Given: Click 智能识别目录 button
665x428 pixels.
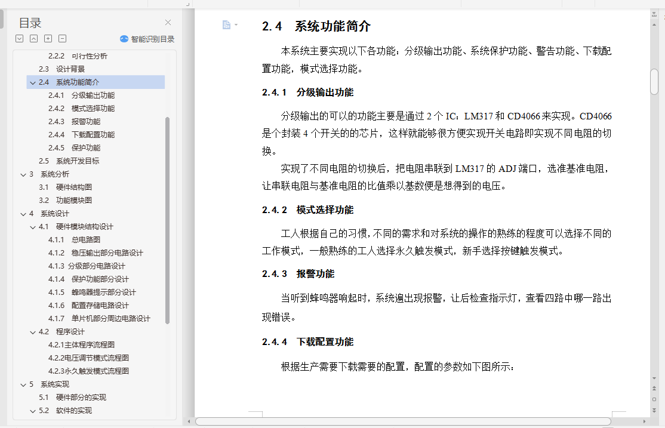Looking at the screenshot, I should (147, 39).
